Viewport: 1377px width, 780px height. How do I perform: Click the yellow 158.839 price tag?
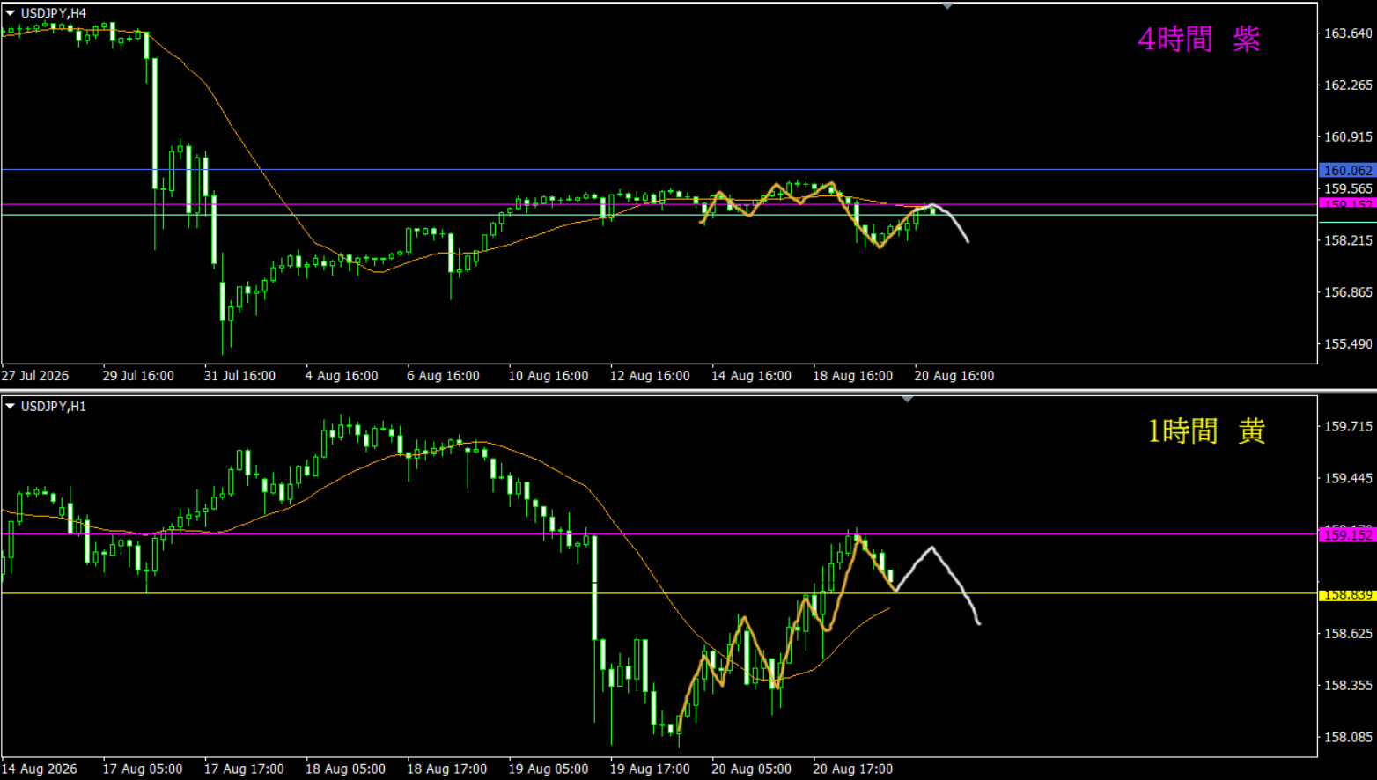tap(1348, 594)
